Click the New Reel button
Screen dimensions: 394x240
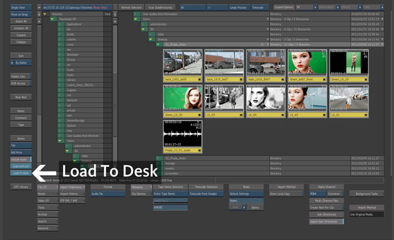21,97
